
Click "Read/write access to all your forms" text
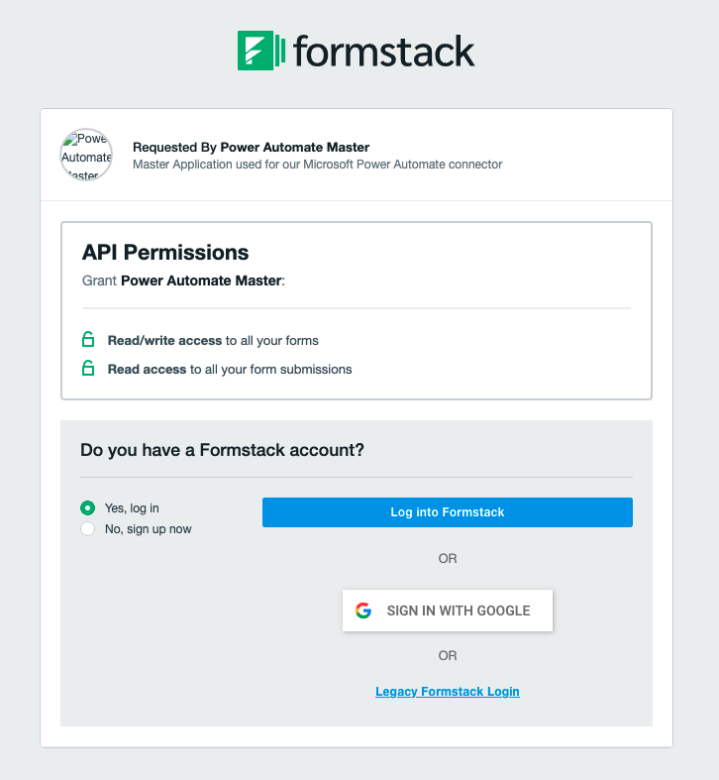(213, 341)
